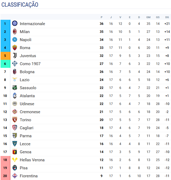Click the Roma club crest

tap(15, 48)
